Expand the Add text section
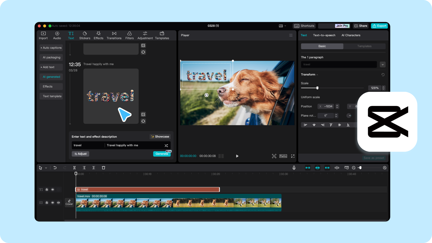 click(51, 67)
